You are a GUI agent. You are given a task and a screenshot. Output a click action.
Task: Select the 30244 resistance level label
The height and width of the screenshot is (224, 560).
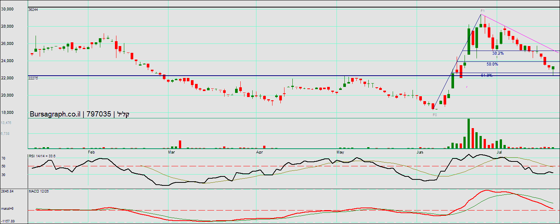[33, 10]
